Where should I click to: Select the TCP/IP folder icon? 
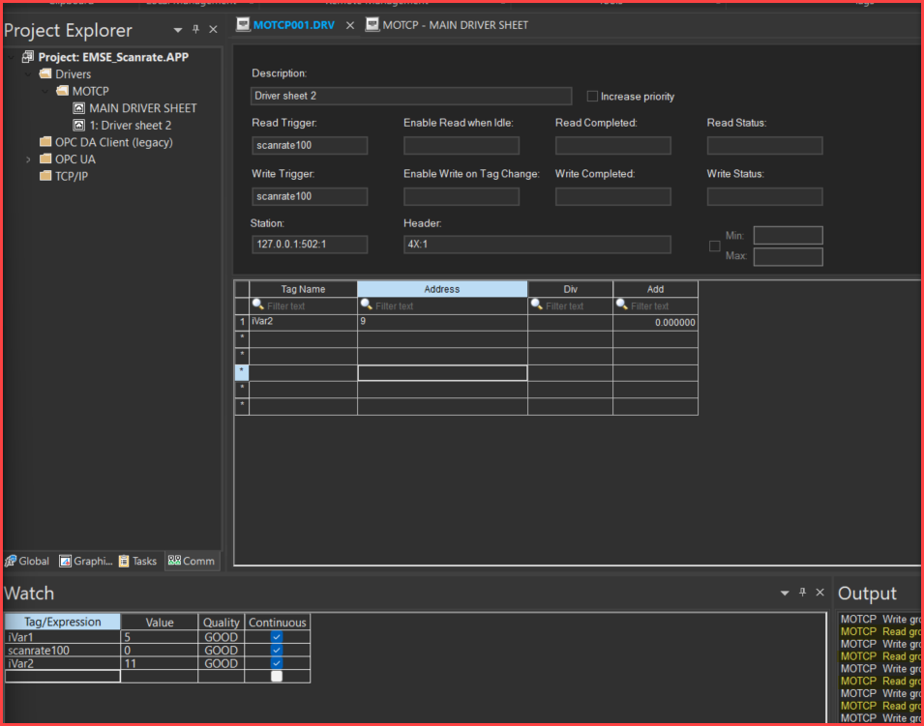45,176
